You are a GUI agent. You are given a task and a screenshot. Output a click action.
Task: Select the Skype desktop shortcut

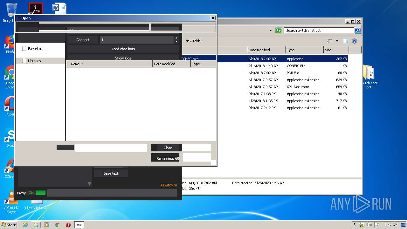click(10, 137)
